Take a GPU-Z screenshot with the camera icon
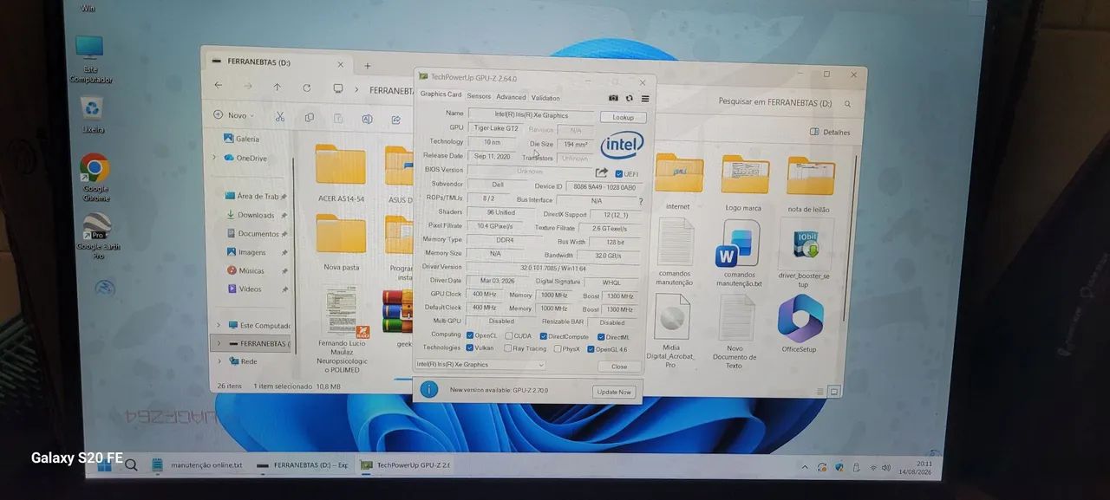Screen dimensions: 1110x500 pyautogui.click(x=614, y=98)
